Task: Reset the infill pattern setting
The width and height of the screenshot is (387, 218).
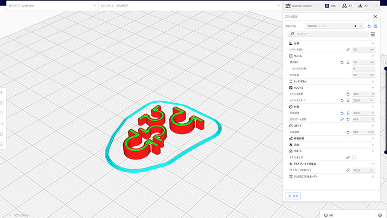Action: point(342,101)
